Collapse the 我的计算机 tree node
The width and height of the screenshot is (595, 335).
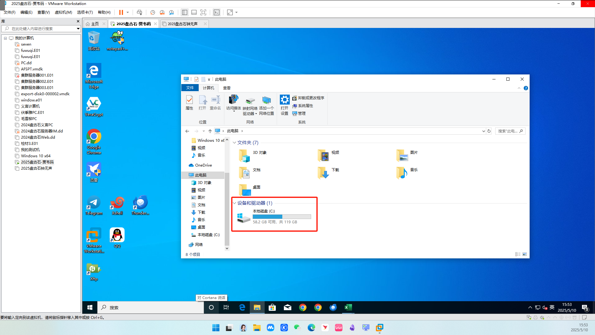[x=5, y=38]
